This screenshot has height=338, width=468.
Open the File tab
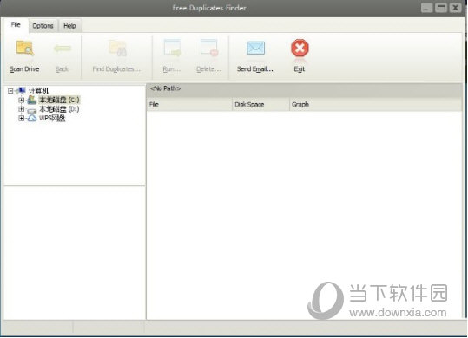[x=16, y=25]
